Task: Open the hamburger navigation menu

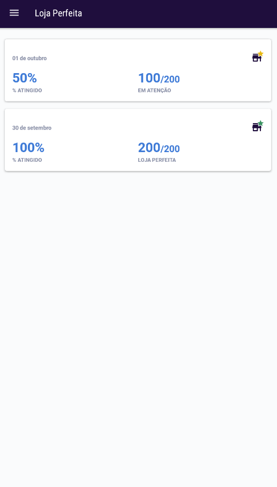Action: pos(14,13)
